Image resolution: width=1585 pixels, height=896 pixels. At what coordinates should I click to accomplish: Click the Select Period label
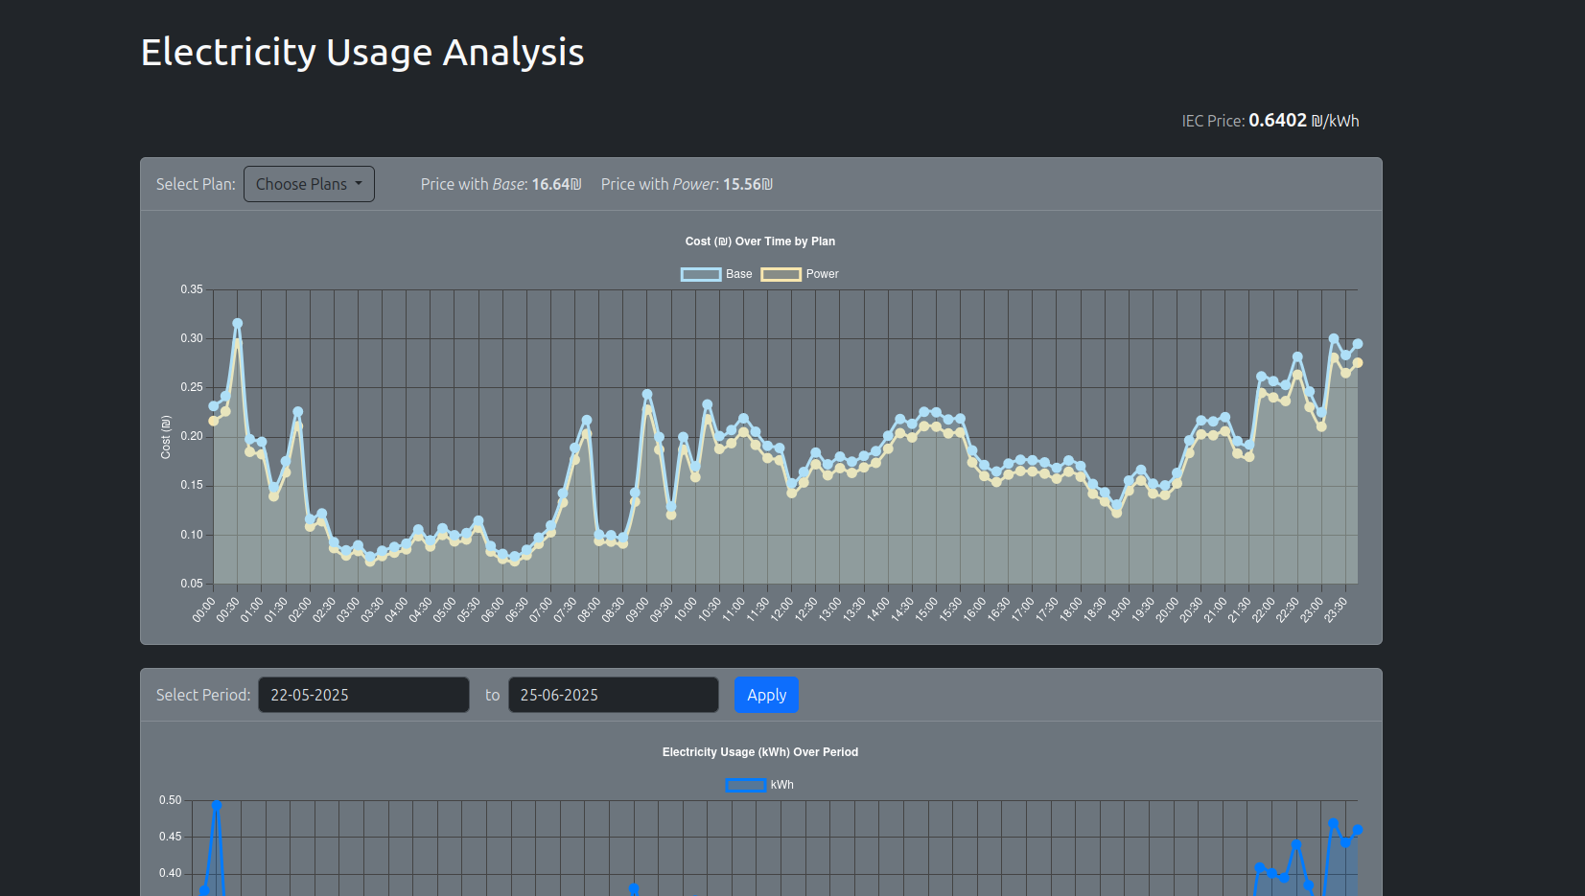point(203,695)
